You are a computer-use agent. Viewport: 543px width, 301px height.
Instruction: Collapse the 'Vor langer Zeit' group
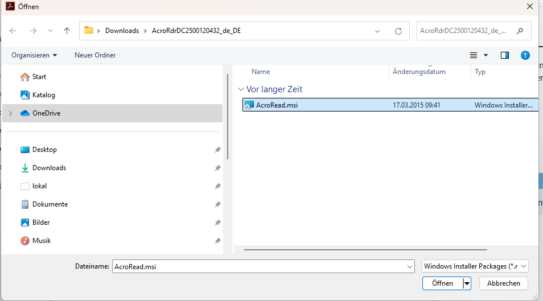[x=240, y=89]
